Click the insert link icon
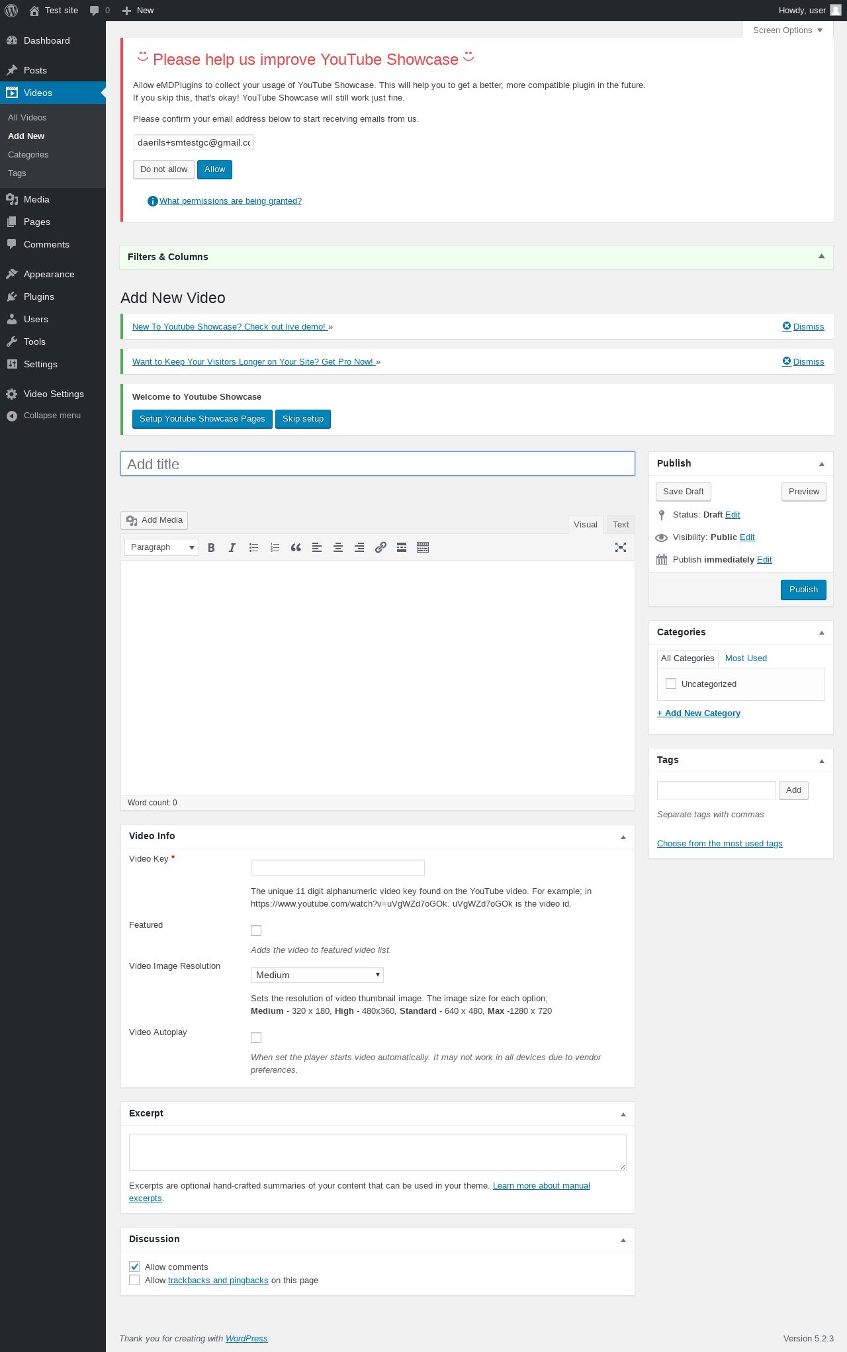 (380, 547)
